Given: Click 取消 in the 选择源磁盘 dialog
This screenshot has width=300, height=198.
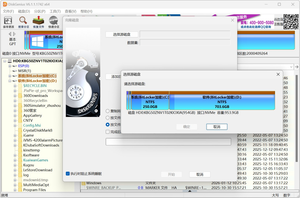Looking at the screenshot, I should tap(217, 127).
